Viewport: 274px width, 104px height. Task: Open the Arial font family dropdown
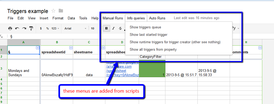(75, 28)
